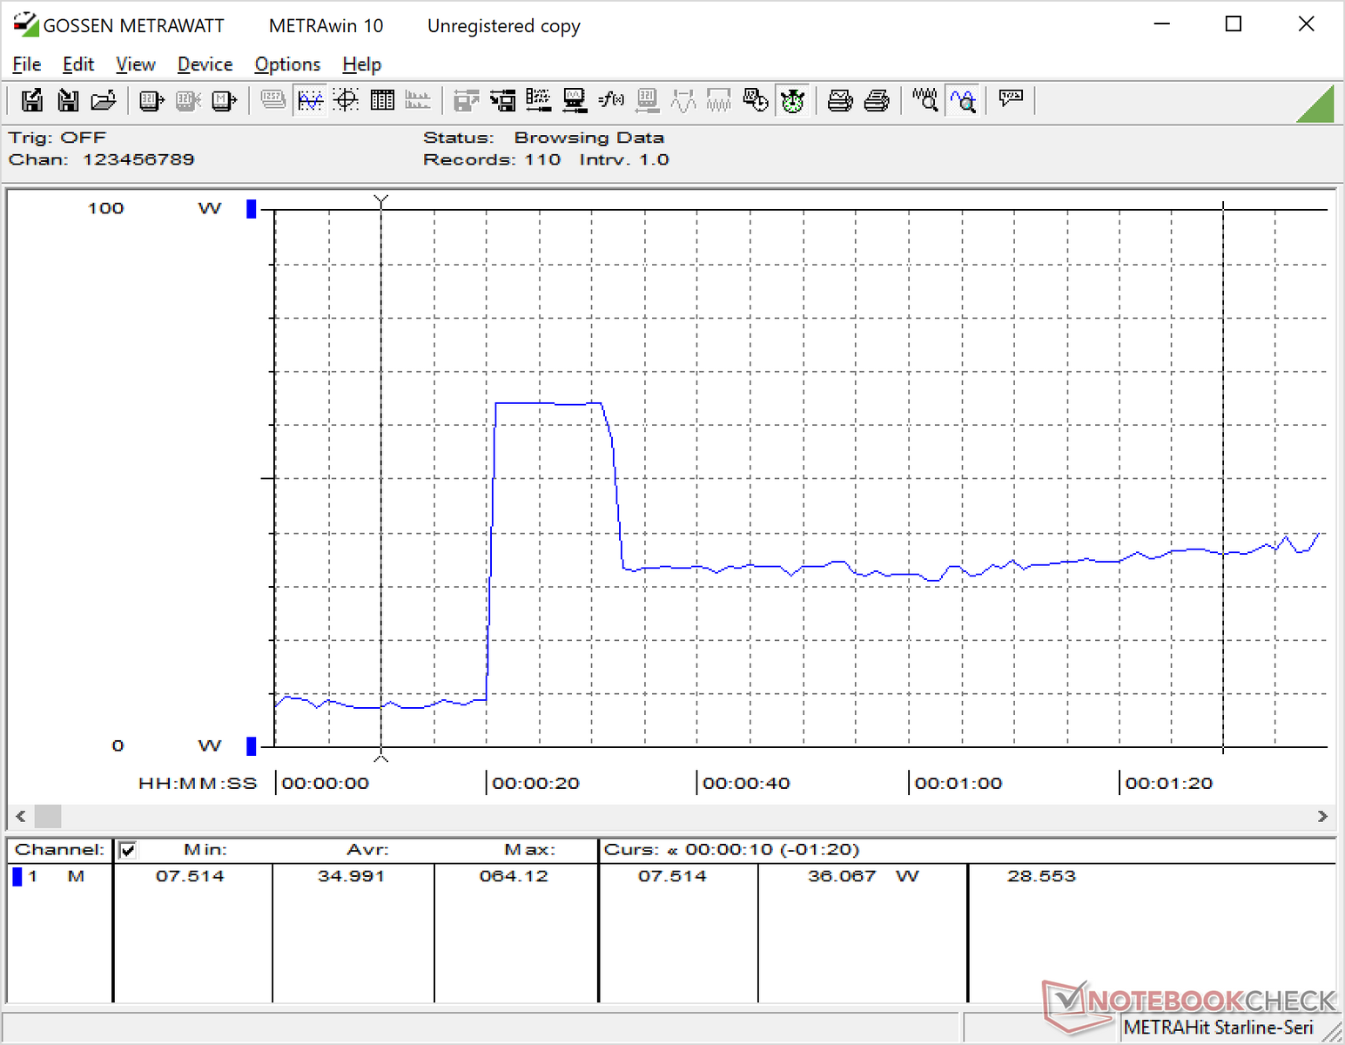1345x1045 pixels.
Task: Open the File menu
Action: click(x=27, y=64)
